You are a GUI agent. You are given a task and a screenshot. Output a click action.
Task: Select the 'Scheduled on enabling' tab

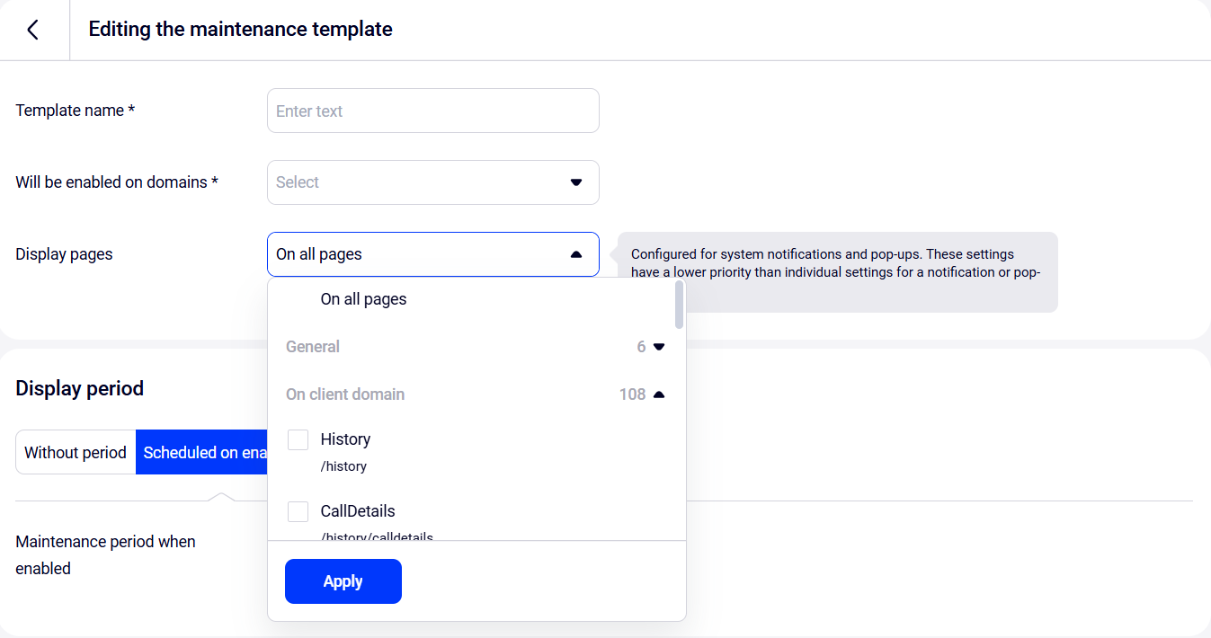pyautogui.click(x=203, y=452)
